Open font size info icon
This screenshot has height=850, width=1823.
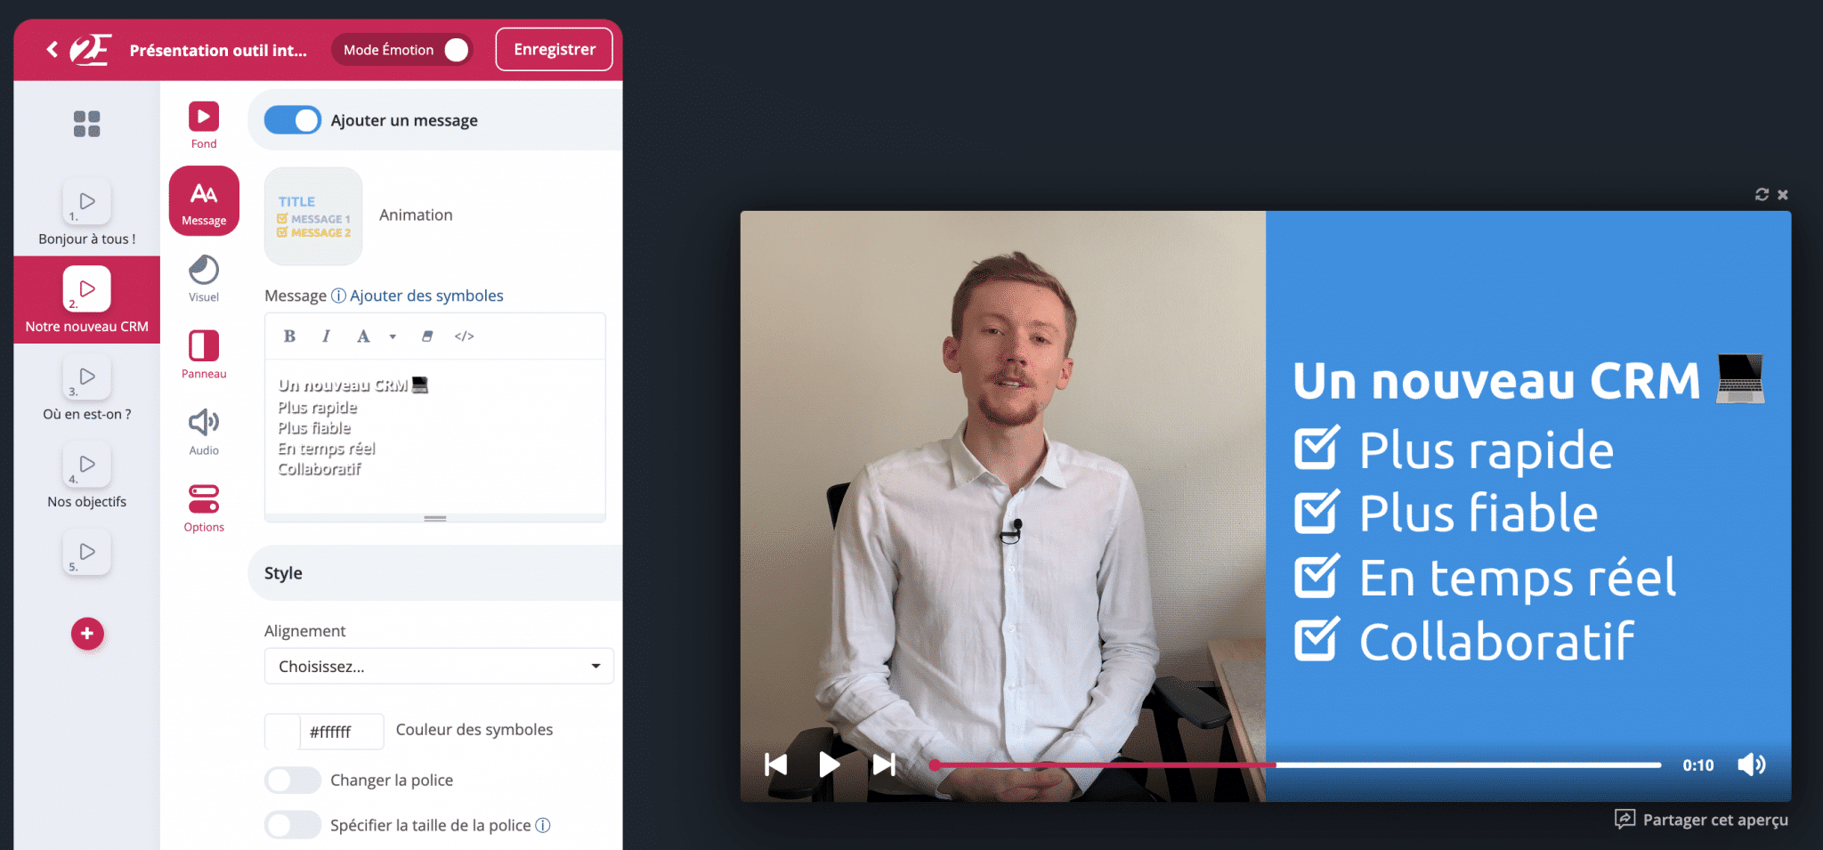543,825
